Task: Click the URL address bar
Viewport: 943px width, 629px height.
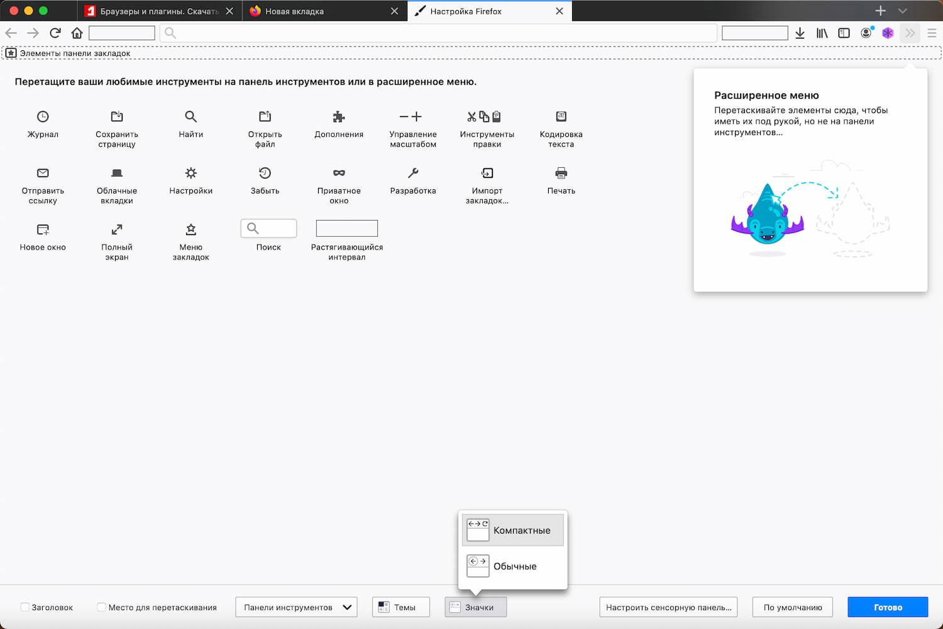Action: tap(438, 33)
